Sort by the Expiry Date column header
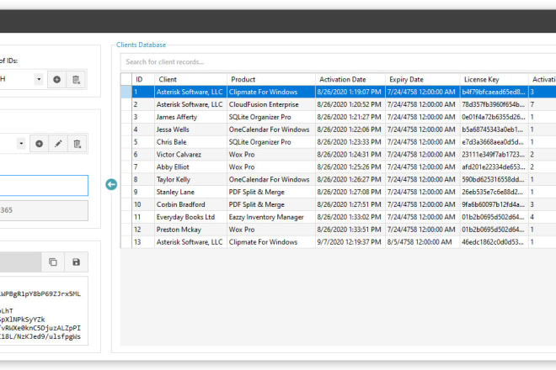The width and height of the screenshot is (556, 370). coord(423,79)
